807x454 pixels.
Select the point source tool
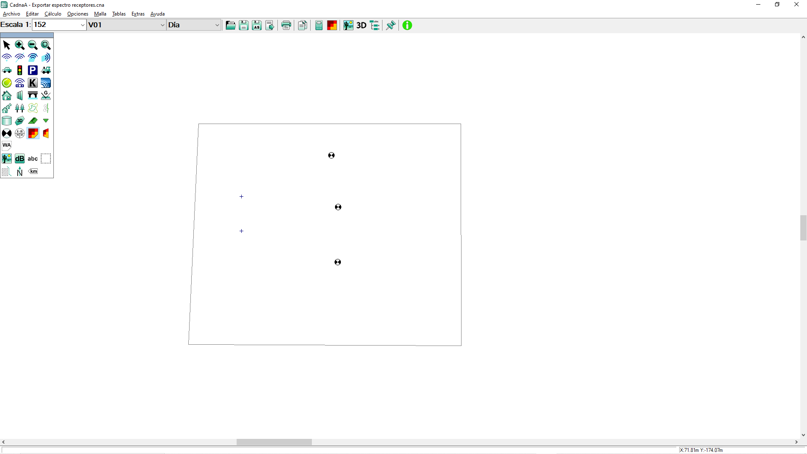(x=7, y=58)
